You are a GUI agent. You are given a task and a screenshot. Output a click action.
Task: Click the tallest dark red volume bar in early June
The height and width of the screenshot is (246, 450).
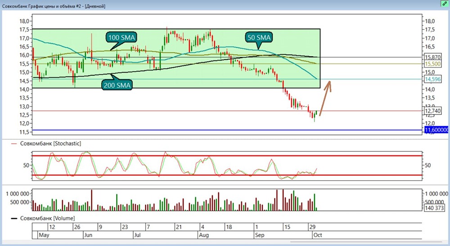point(92,200)
